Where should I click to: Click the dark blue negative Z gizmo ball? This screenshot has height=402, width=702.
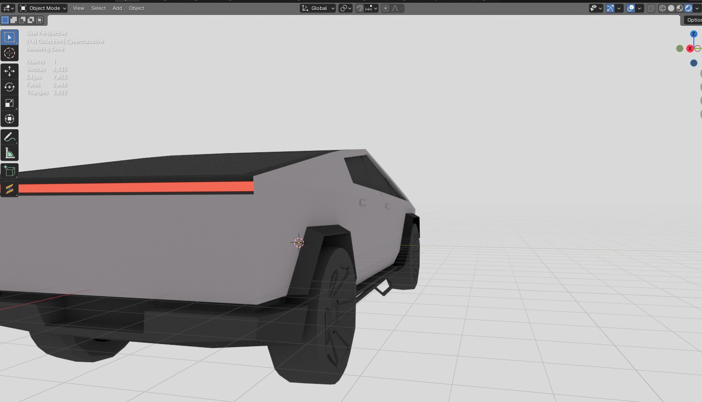(x=694, y=63)
